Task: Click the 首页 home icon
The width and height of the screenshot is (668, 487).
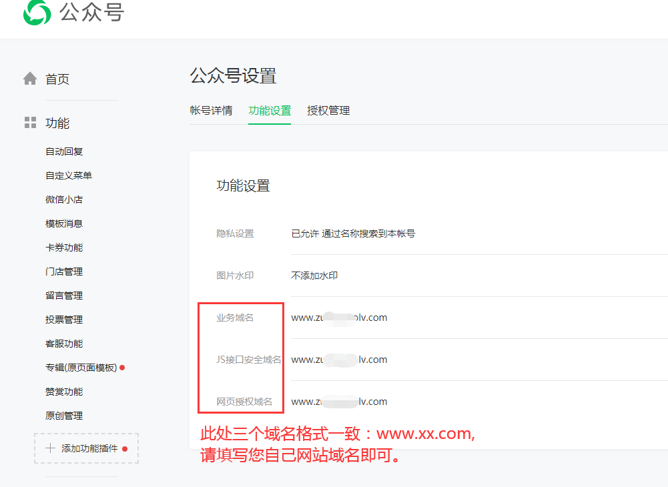Action: point(30,79)
